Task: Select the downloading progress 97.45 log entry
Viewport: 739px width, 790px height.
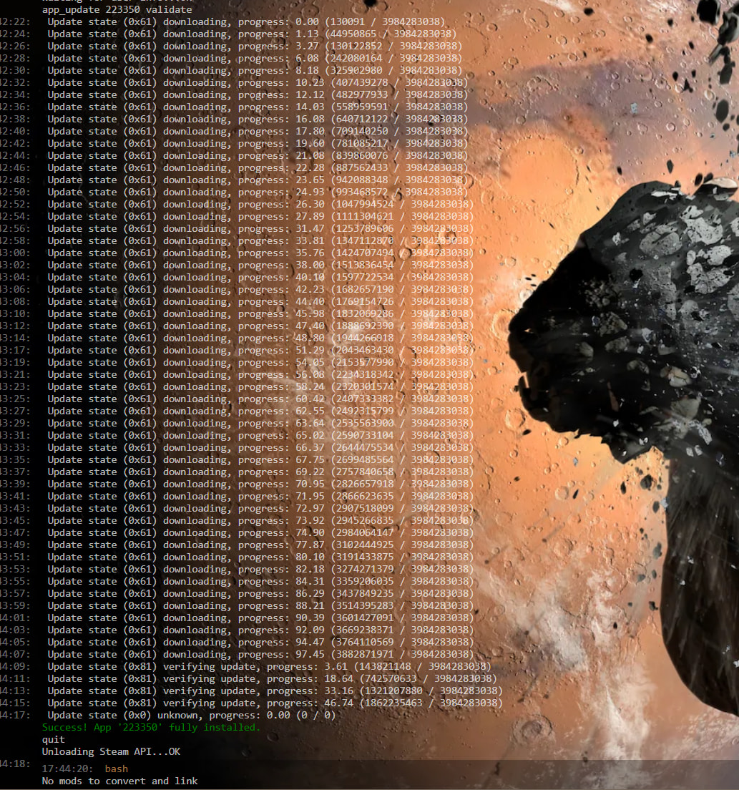Action: tap(260, 654)
